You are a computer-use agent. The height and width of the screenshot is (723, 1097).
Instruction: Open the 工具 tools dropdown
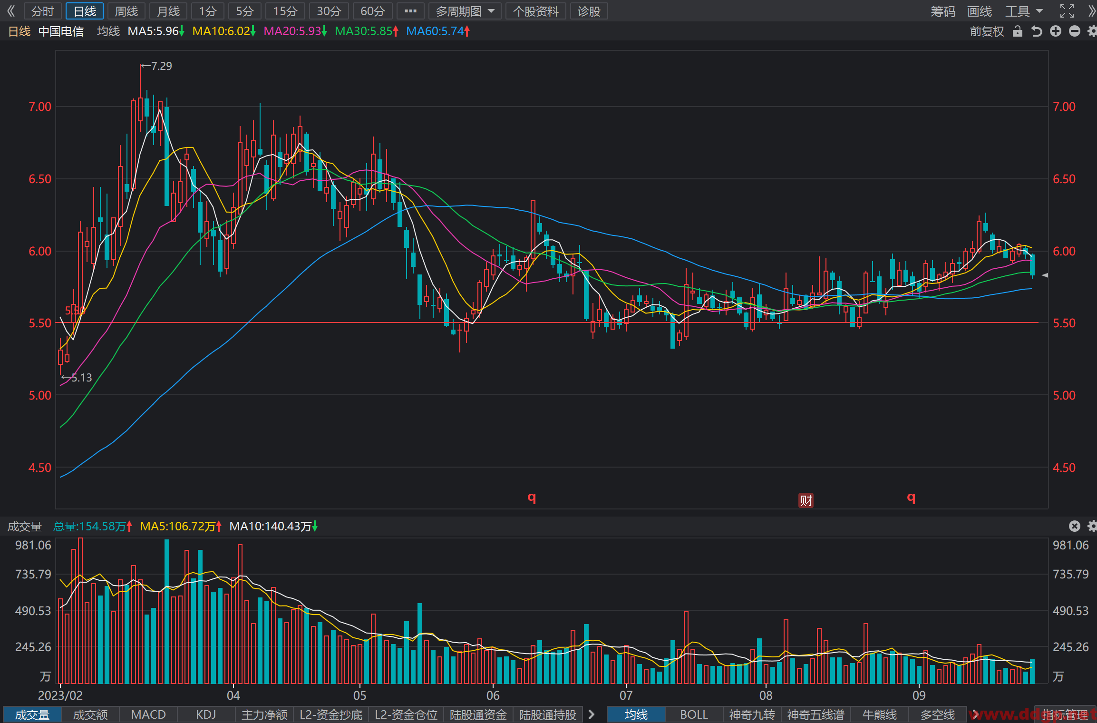[1024, 11]
